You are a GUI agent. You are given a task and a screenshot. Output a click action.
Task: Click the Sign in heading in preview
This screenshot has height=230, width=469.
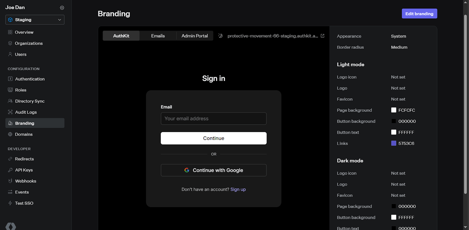click(x=214, y=78)
